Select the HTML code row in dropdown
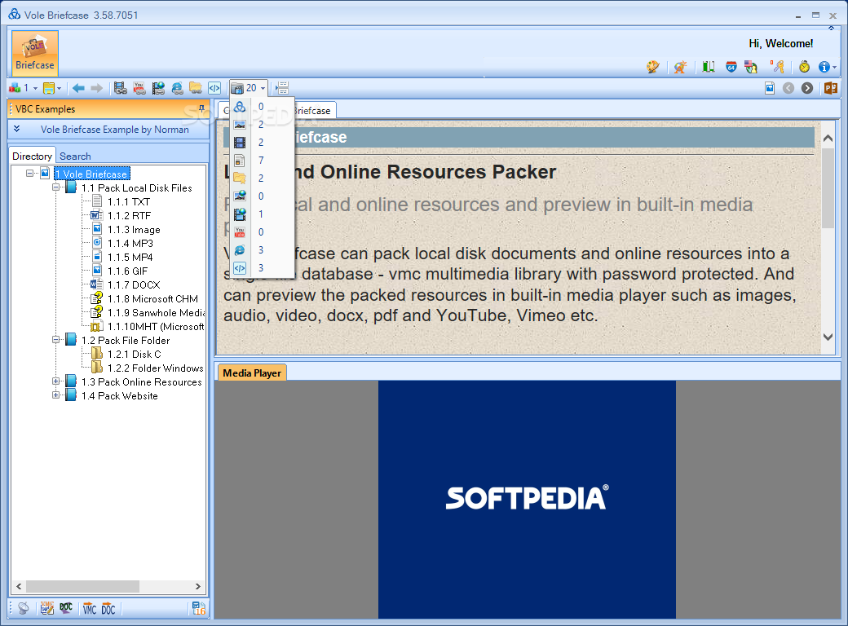Image resolution: width=848 pixels, height=626 pixels. point(263,267)
